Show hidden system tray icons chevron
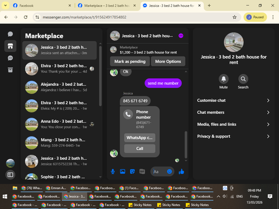This screenshot has height=209, width=279. click(x=219, y=196)
